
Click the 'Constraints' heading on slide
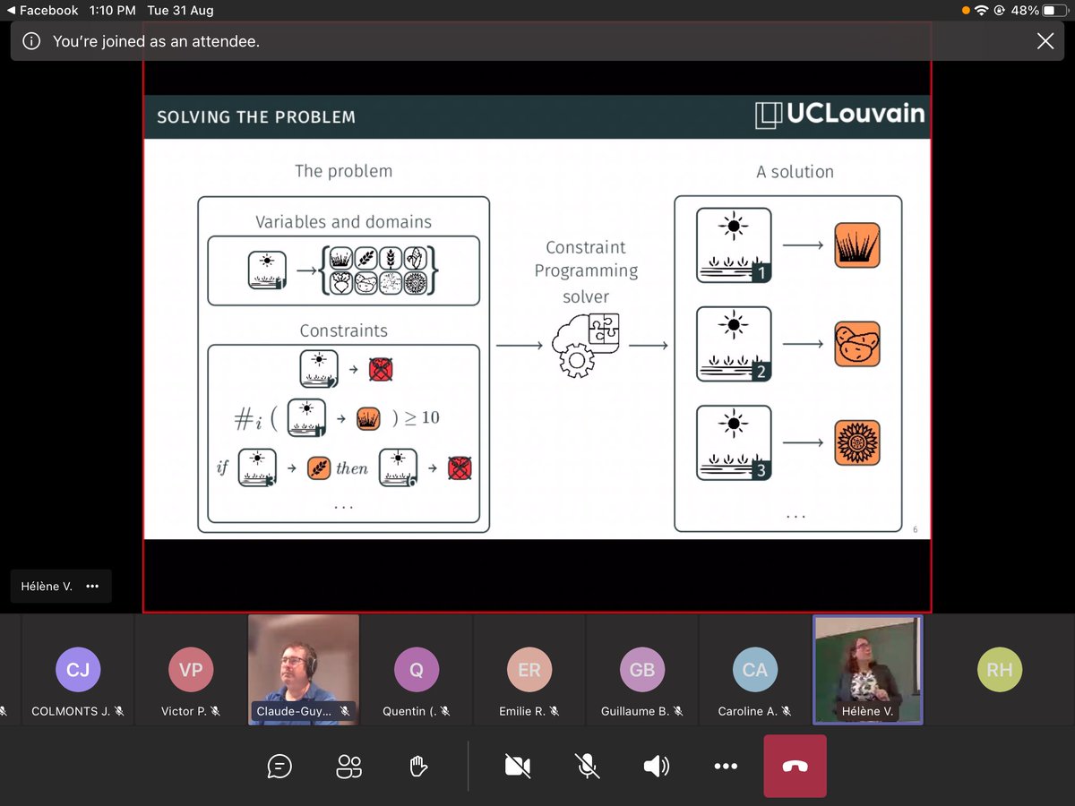click(343, 330)
